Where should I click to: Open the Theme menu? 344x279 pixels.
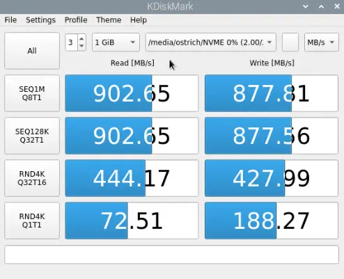[109, 20]
